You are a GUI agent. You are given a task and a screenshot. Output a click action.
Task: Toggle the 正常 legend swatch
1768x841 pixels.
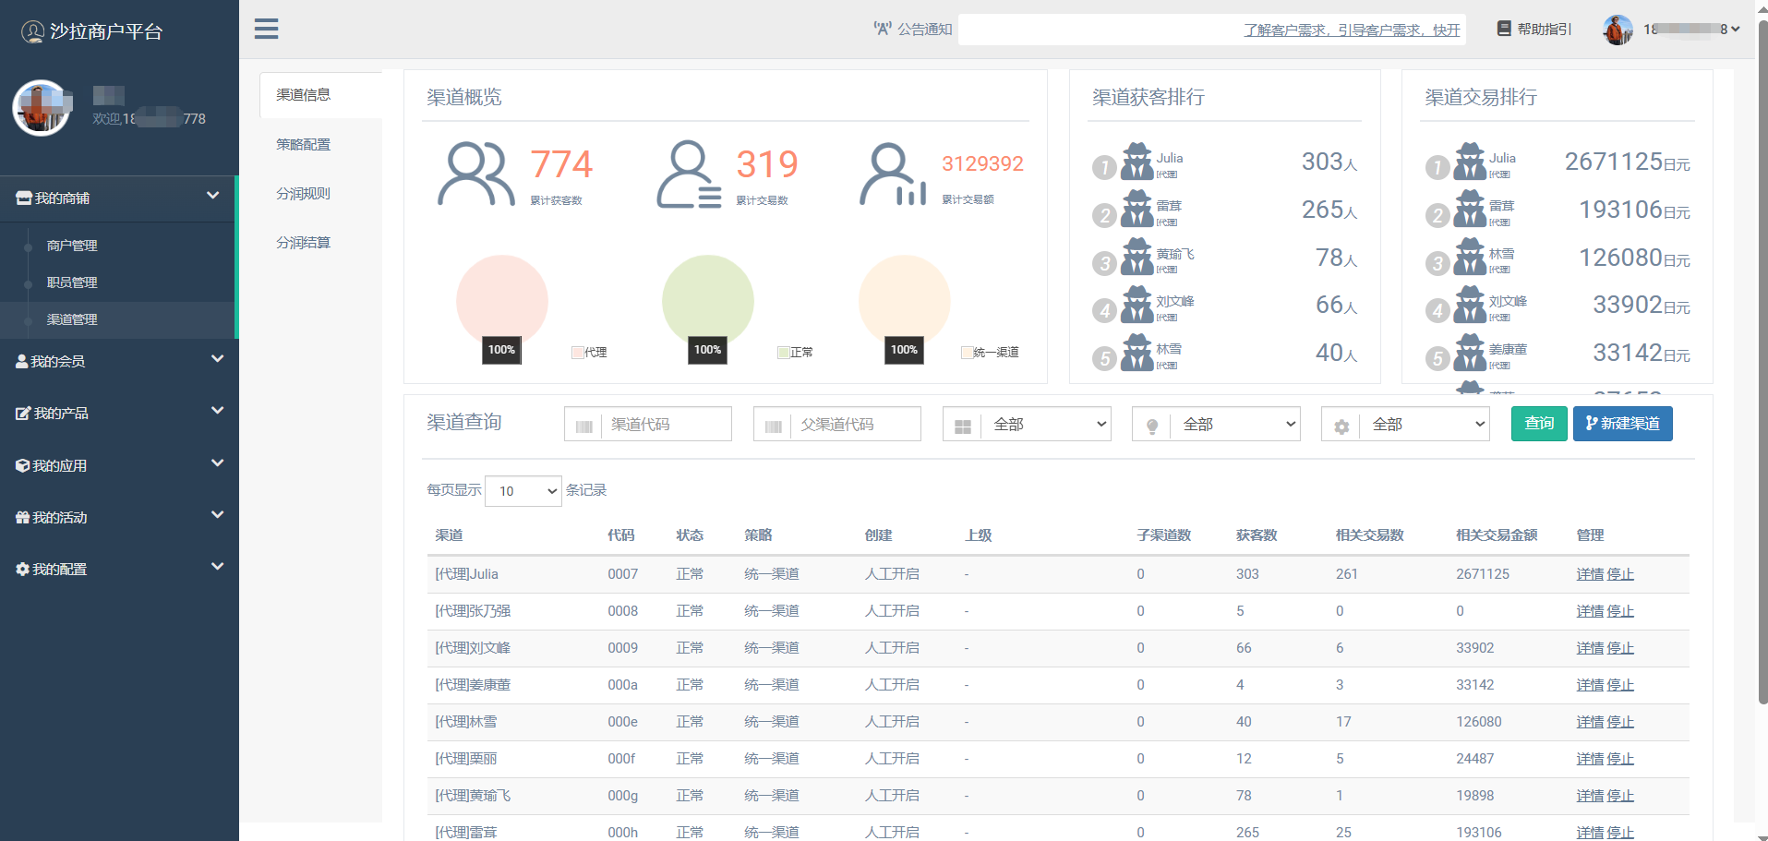coord(783,353)
